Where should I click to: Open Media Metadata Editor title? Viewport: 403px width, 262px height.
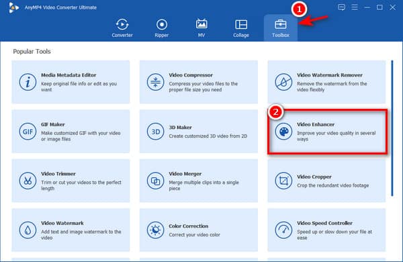click(69, 75)
